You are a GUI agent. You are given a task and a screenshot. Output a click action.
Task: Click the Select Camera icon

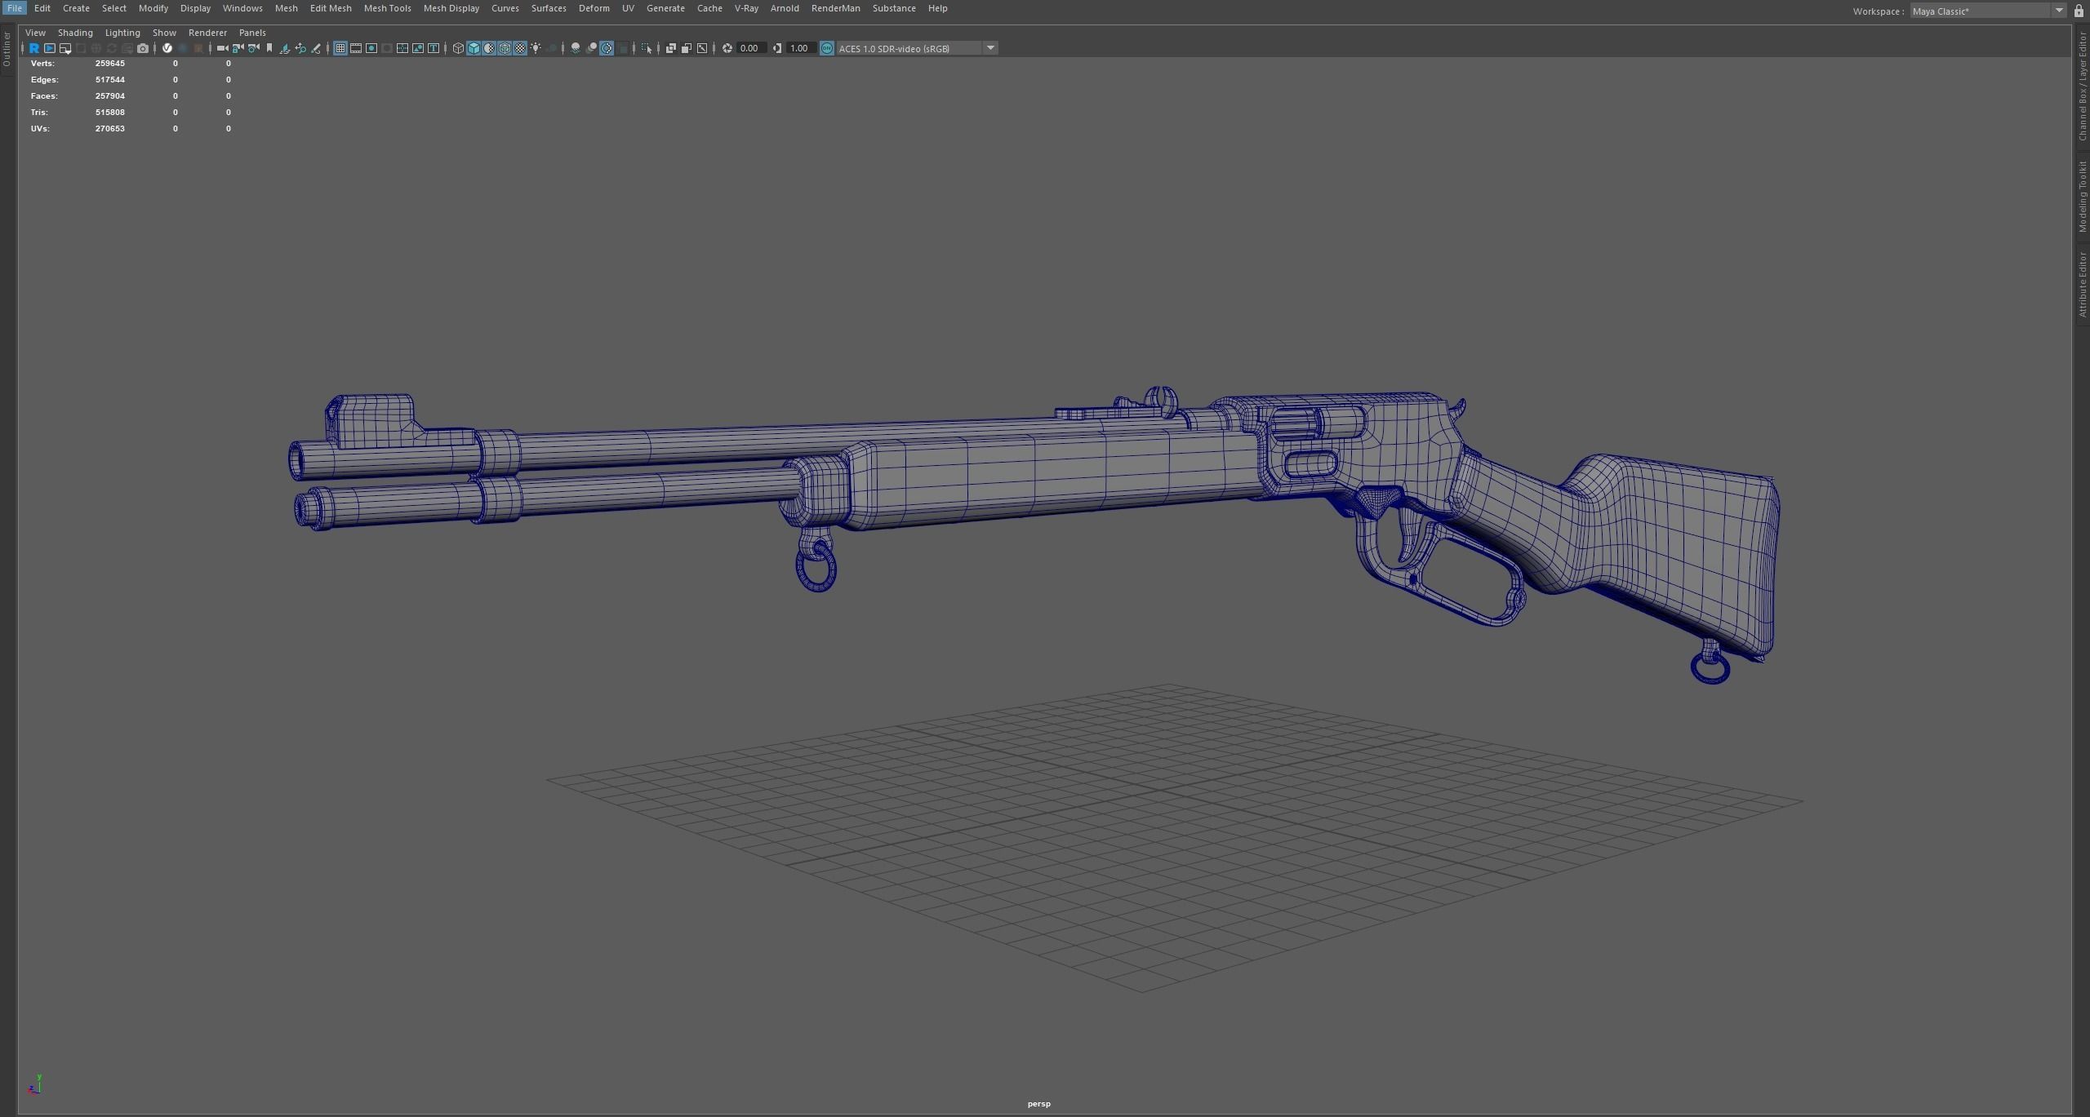[222, 48]
